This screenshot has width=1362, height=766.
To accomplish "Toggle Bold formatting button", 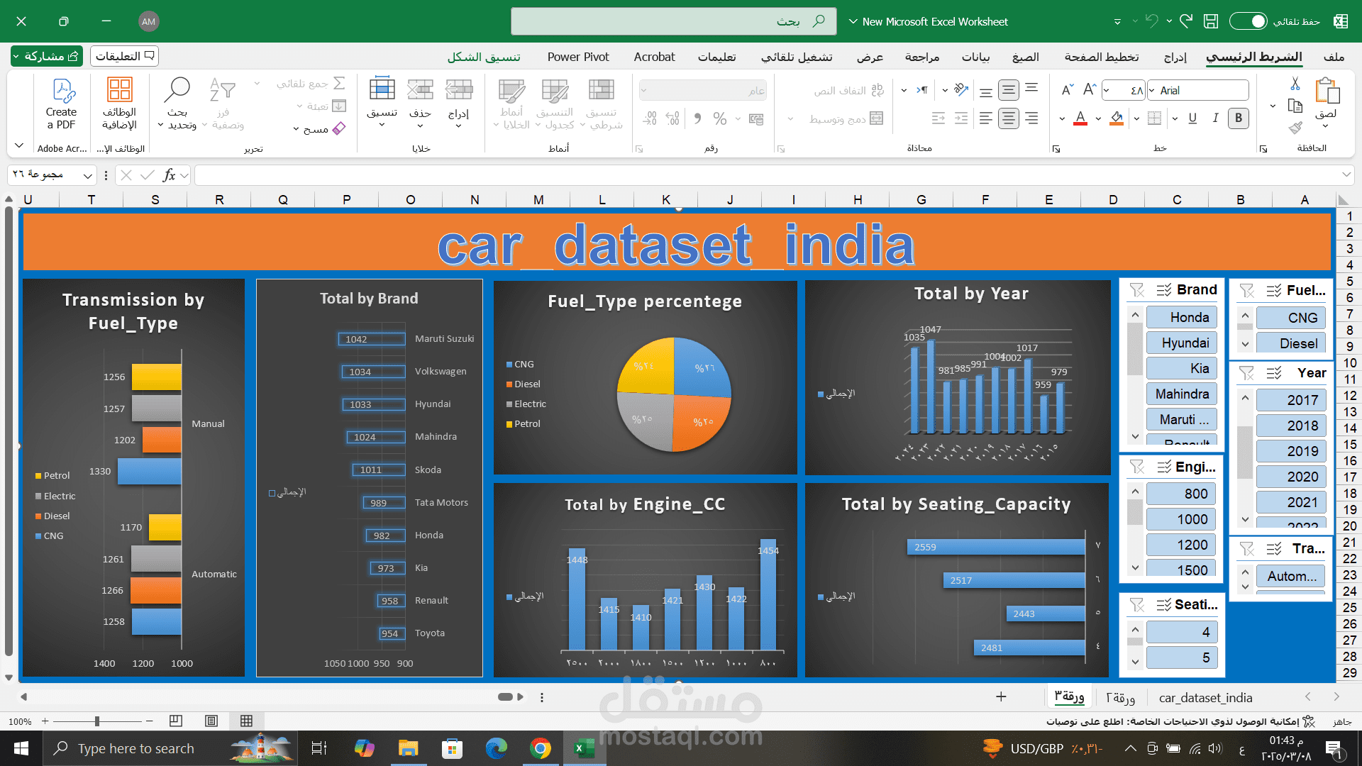I will (1239, 118).
